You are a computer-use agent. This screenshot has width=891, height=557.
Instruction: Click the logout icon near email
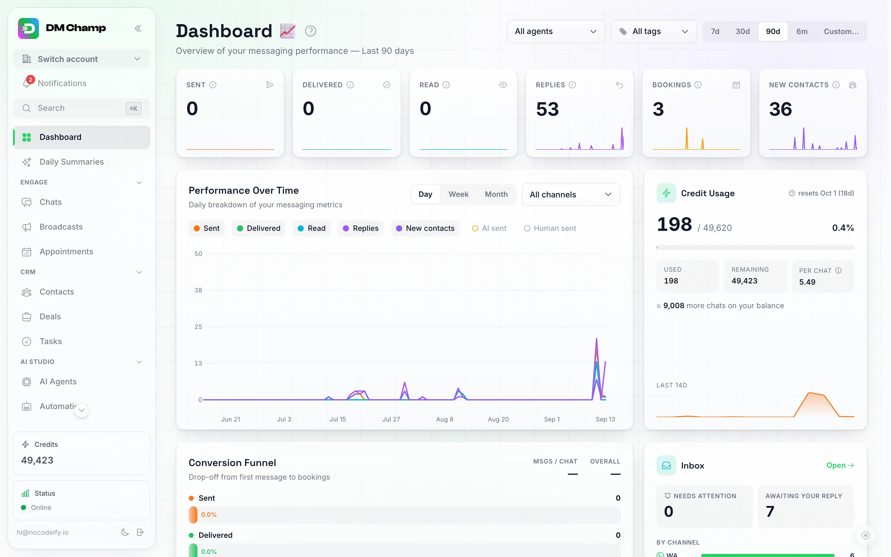pyautogui.click(x=140, y=532)
